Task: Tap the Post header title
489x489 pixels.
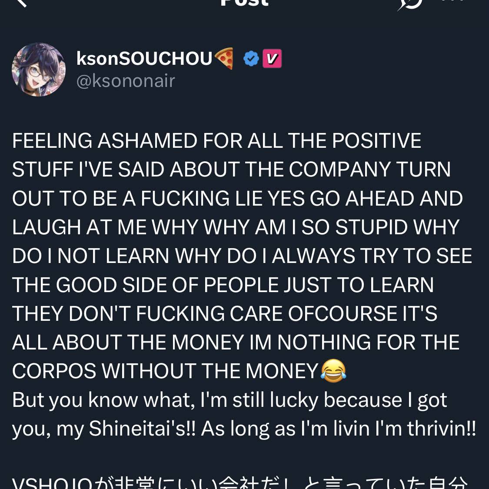Action: coord(244,3)
